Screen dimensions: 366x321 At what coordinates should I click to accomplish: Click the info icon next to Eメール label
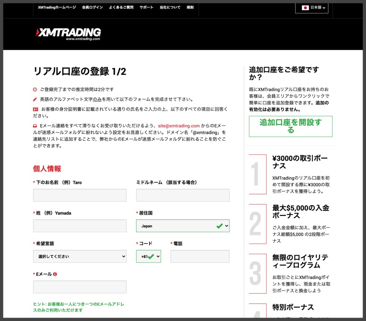(x=55, y=274)
